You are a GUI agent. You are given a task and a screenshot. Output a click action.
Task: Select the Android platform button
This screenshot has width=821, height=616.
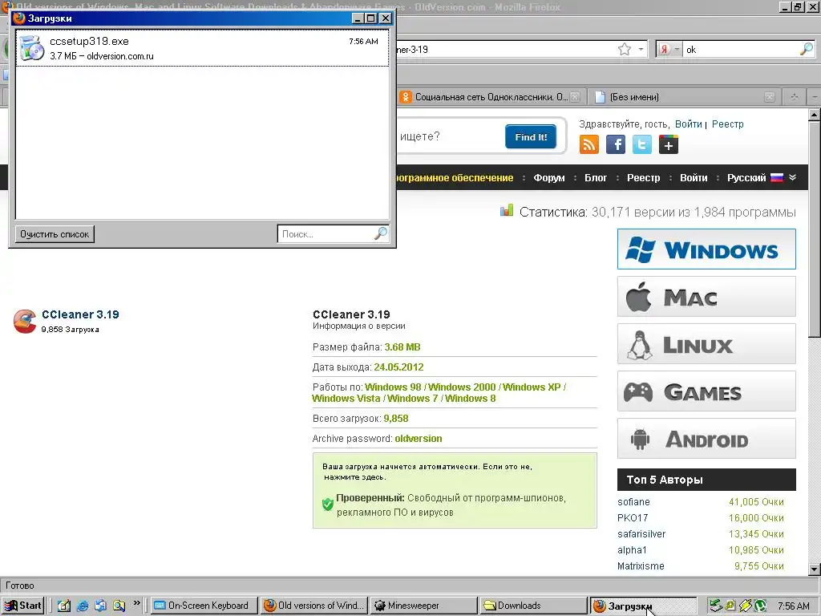pyautogui.click(x=706, y=439)
